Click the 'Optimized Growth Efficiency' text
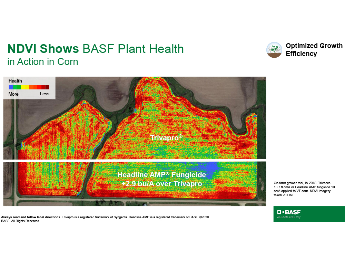This screenshot has width=345, height=259. 314,49
